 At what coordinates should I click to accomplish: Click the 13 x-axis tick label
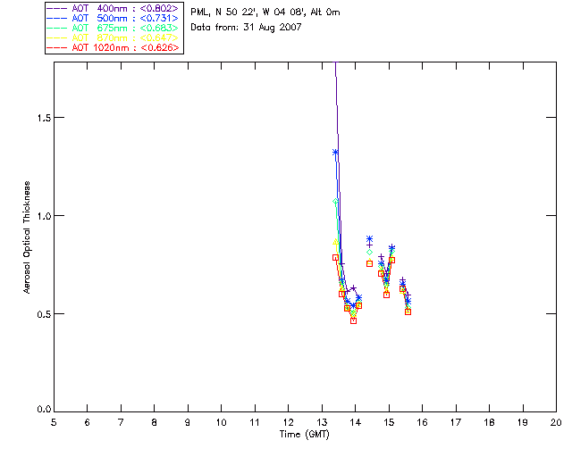click(322, 422)
